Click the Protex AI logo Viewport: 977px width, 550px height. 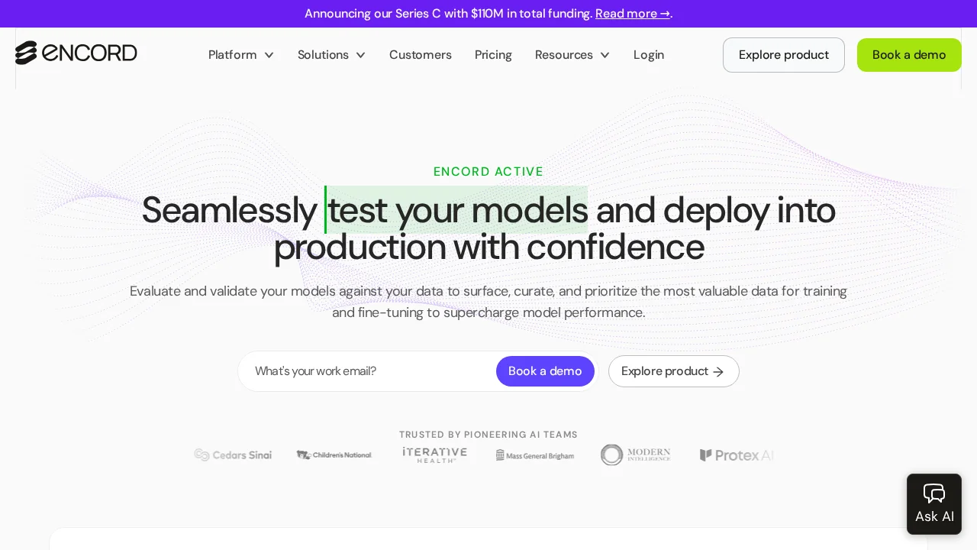[737, 455]
